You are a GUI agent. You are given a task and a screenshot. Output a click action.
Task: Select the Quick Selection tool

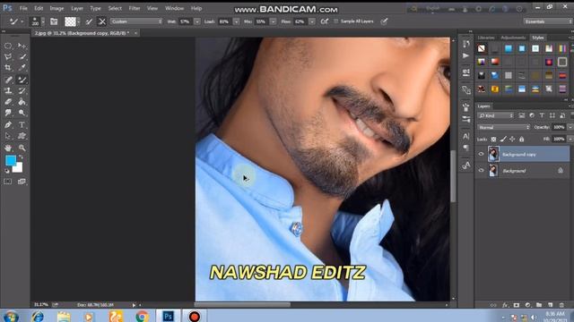coord(22,57)
